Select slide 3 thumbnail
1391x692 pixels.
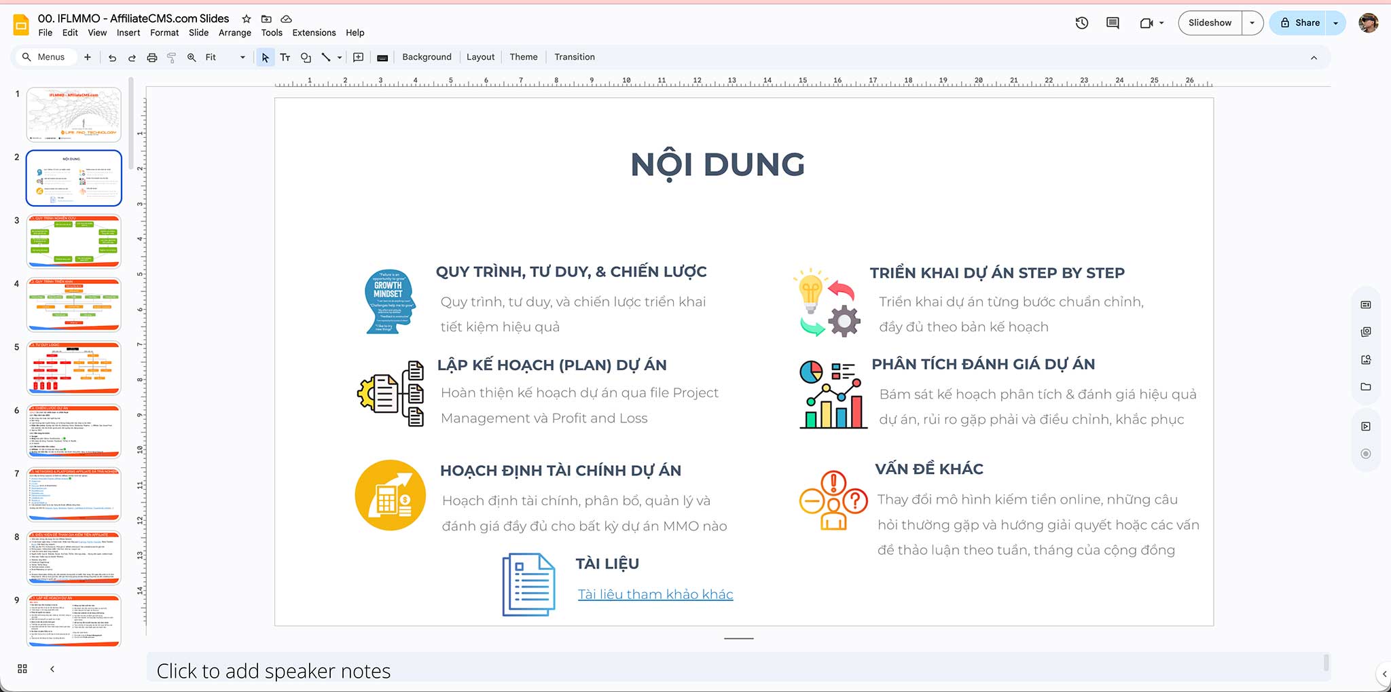[x=74, y=241]
